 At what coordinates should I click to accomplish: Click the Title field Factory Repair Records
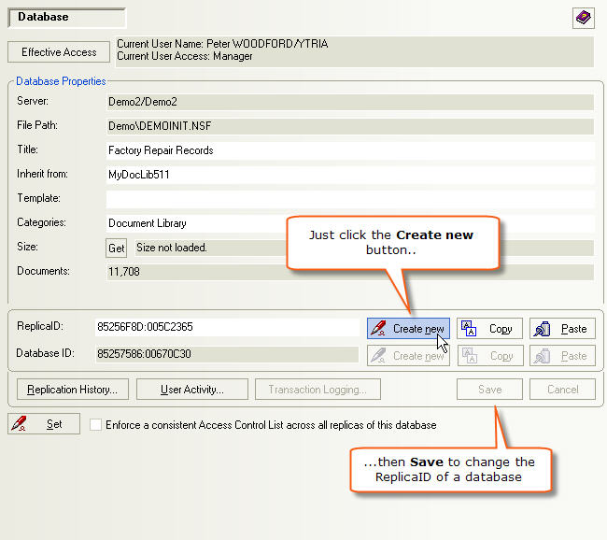350,150
